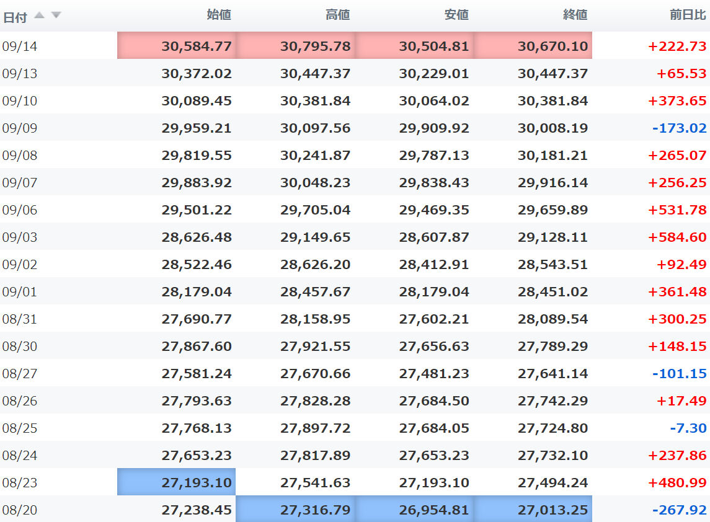Click the 日付 column header
Viewport: 710px width, 522px height.
(x=15, y=17)
